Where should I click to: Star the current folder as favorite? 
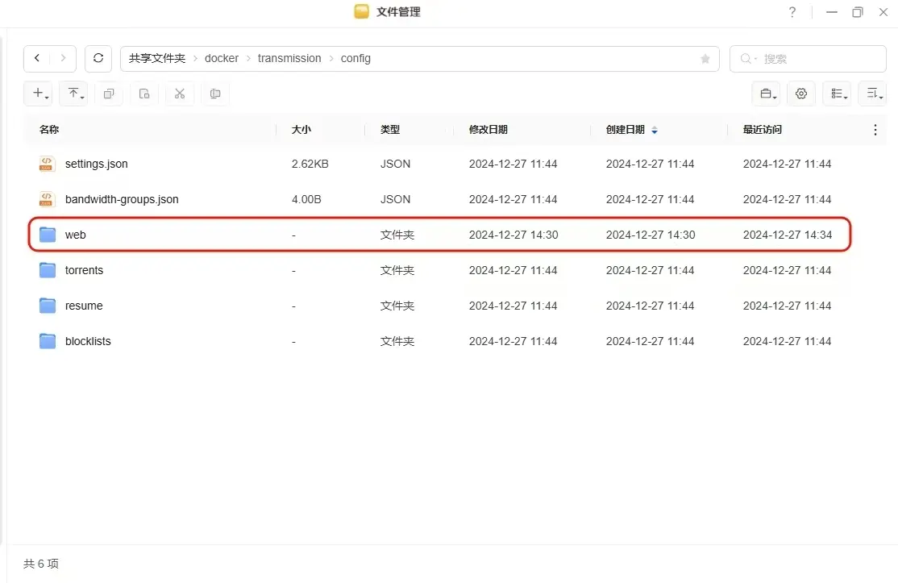[705, 59]
